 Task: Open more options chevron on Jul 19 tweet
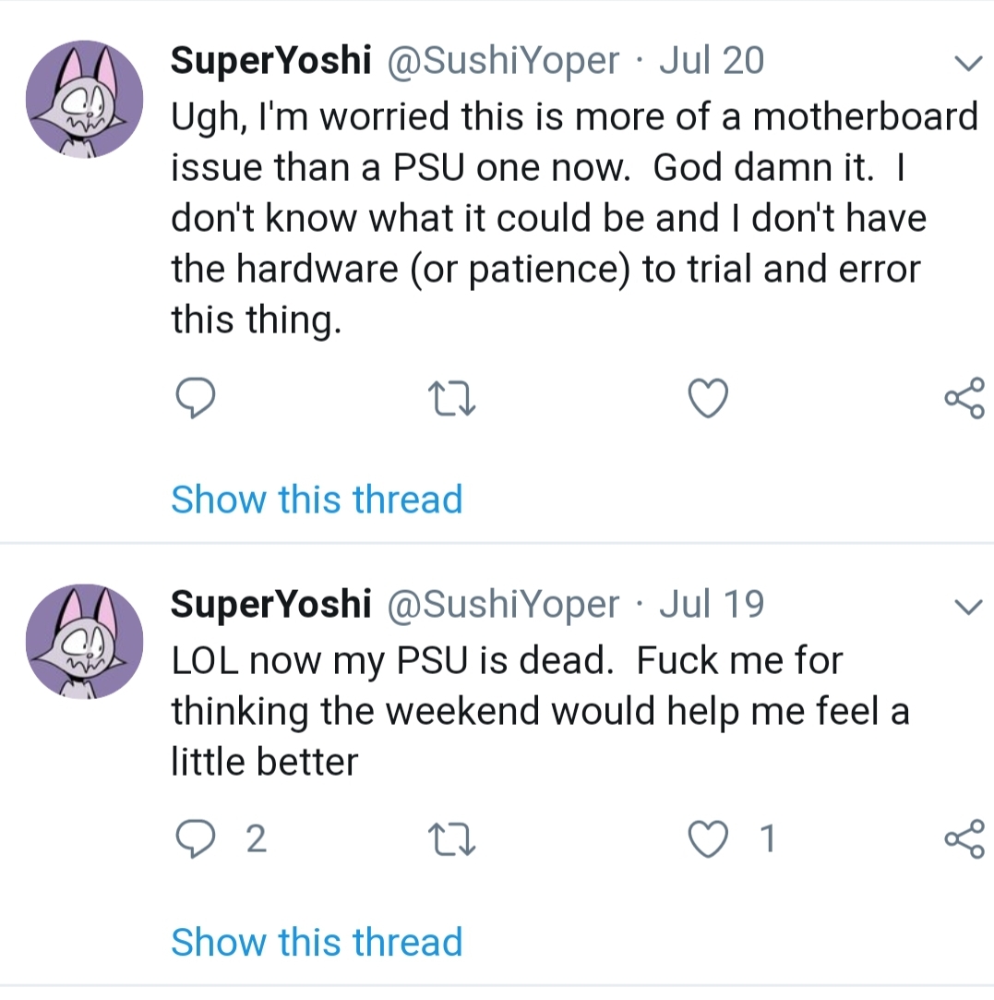966,607
